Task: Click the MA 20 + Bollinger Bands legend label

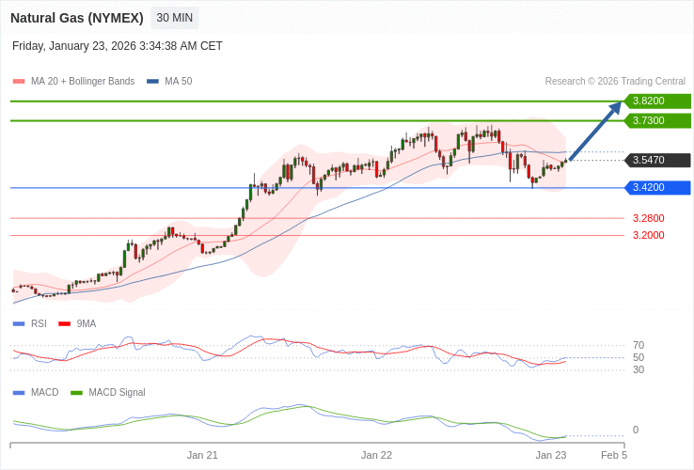Action: coord(83,82)
